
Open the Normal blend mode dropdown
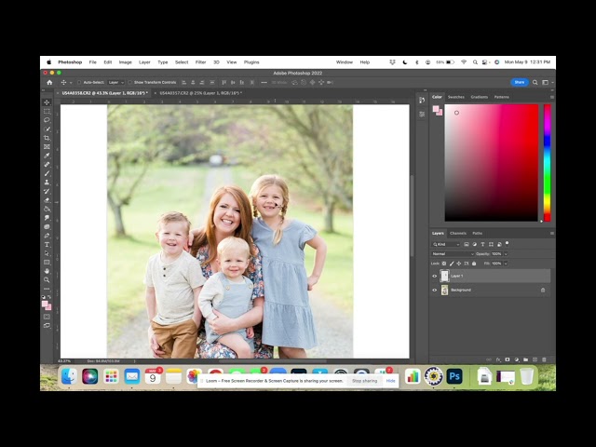pos(453,254)
